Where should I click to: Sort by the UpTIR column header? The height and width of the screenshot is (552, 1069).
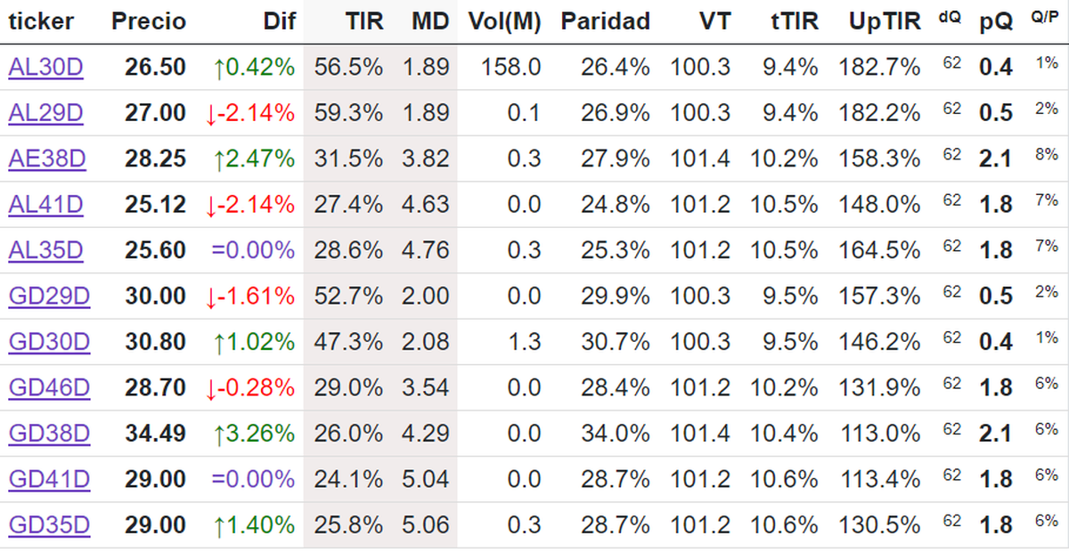879,21
